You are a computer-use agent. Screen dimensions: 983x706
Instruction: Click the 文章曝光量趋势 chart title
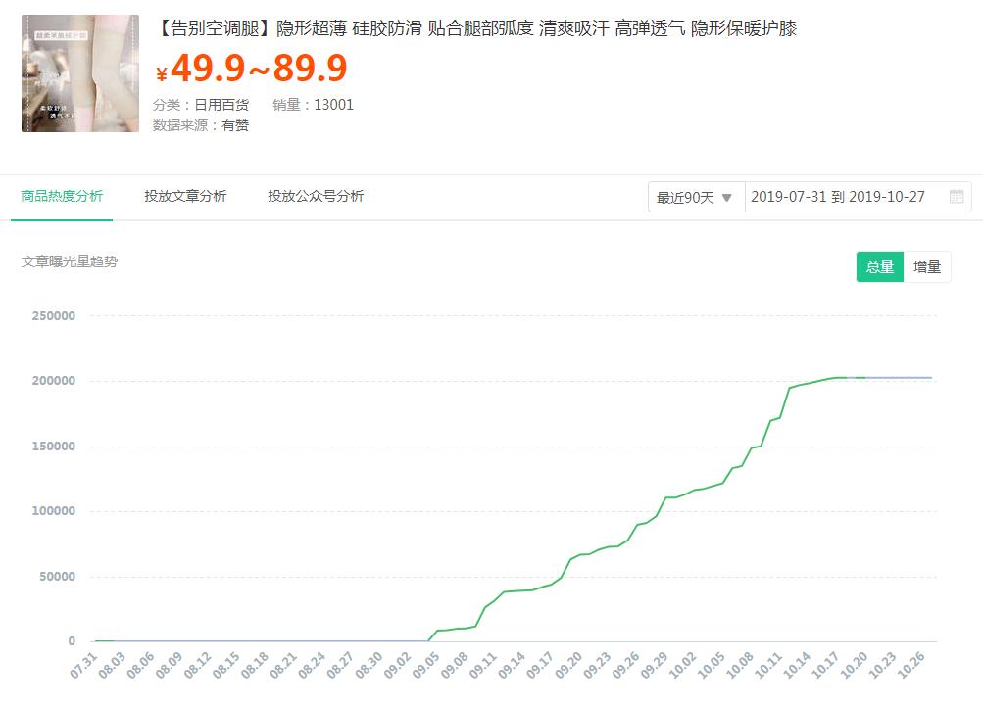coord(70,261)
